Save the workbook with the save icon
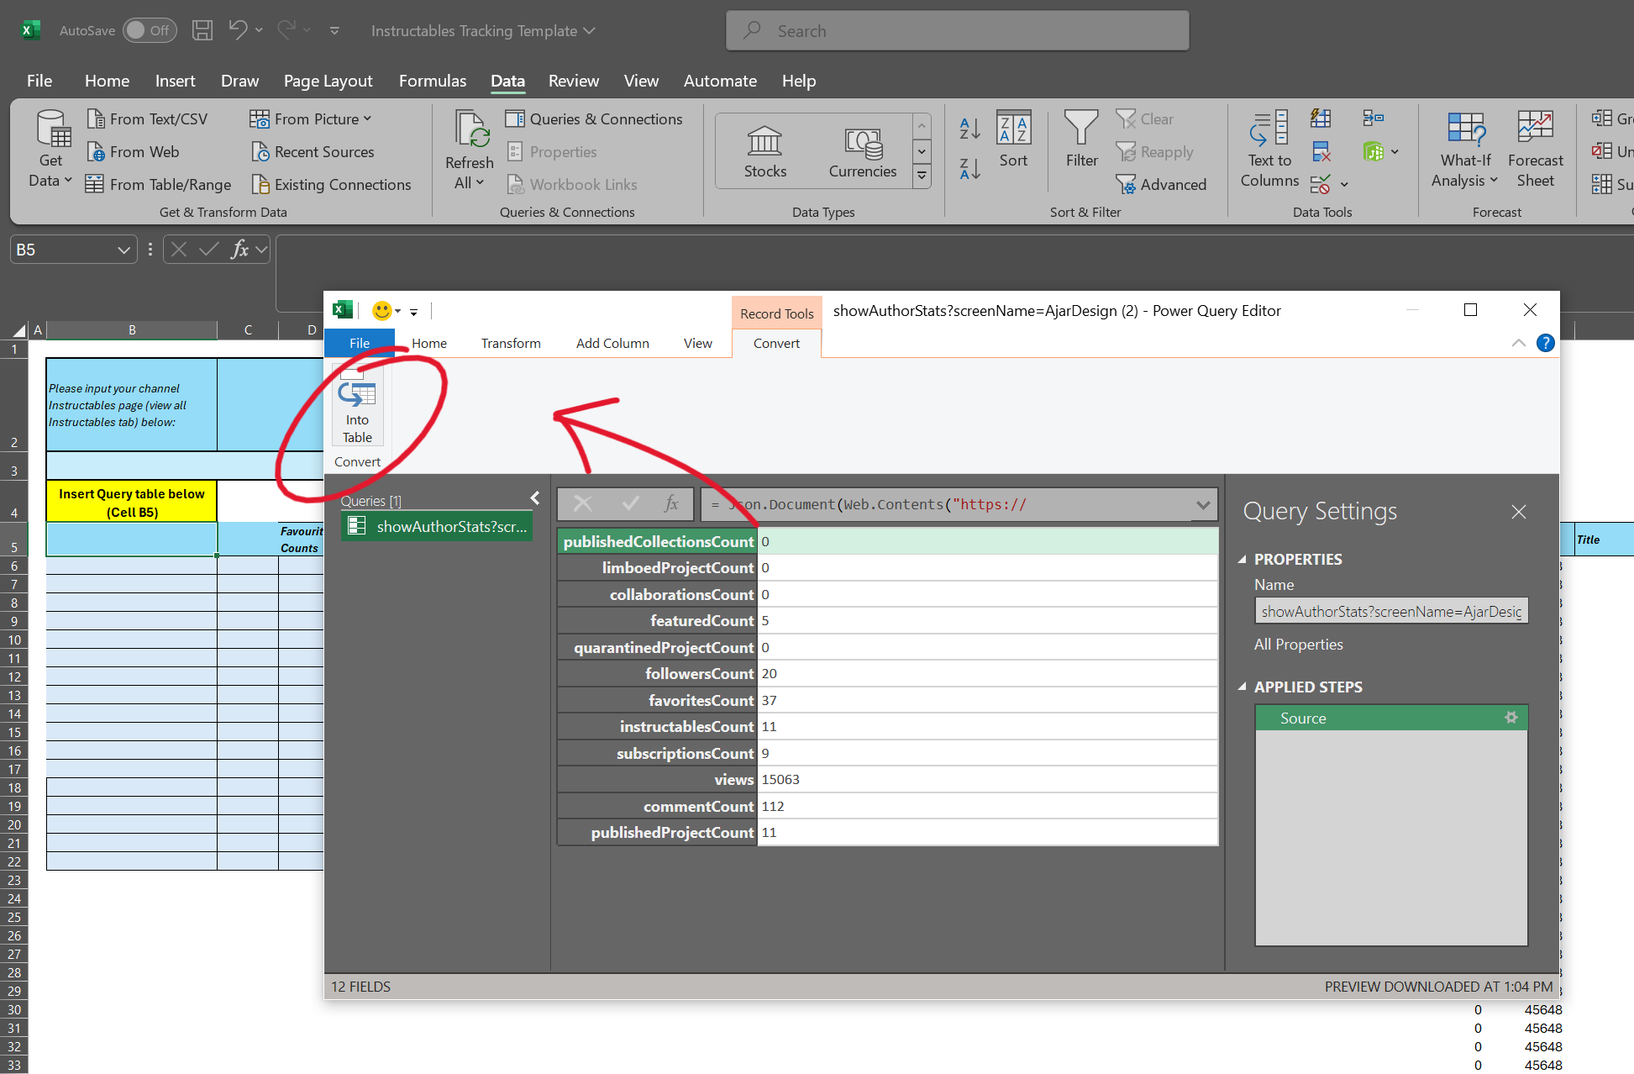 point(202,31)
